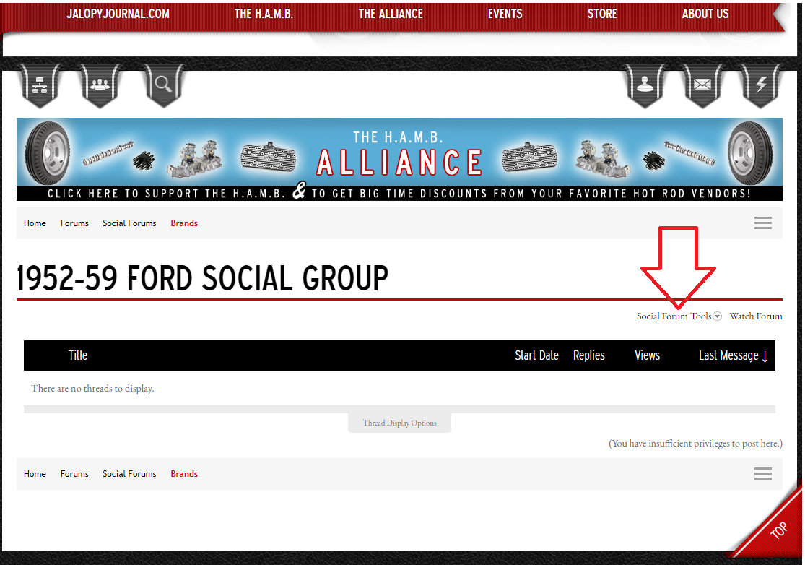Click the H.A.M.B. Alliance banner
The image size is (805, 565).
[x=399, y=160]
